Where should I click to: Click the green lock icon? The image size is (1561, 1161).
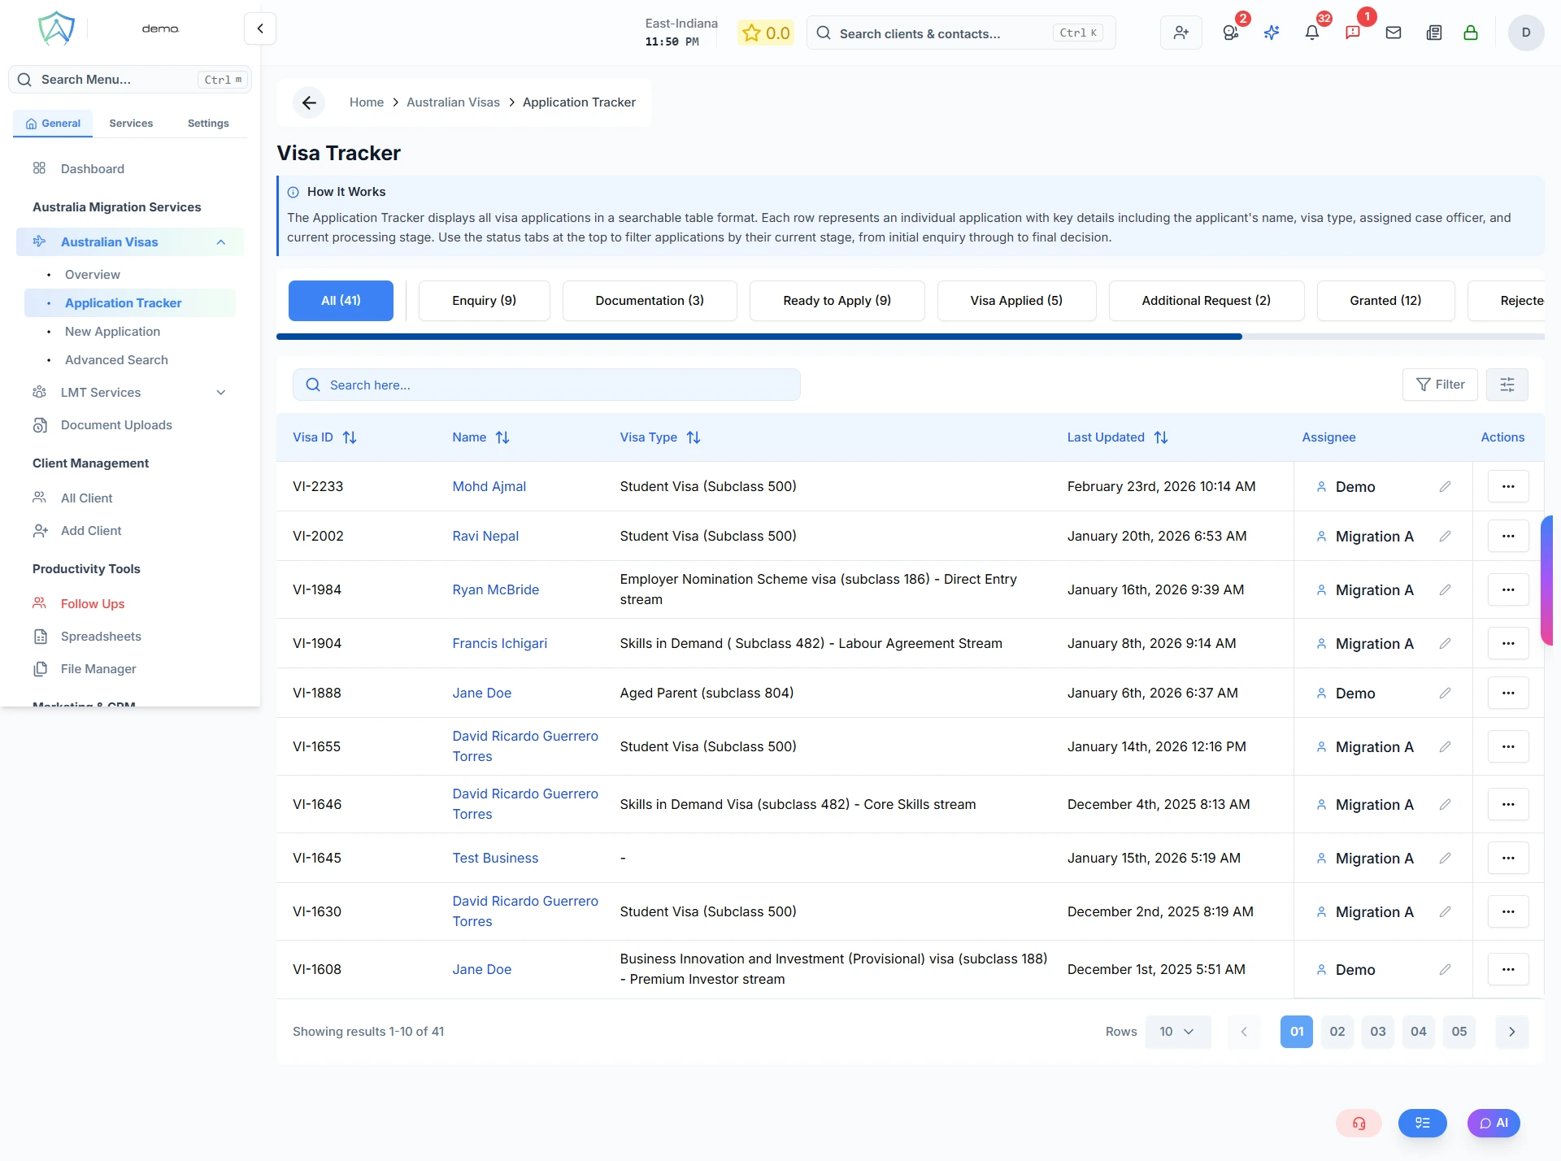1472,33
